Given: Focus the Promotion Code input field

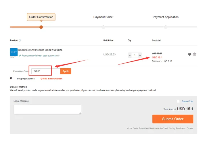Looking at the screenshot, I should 45,71.
